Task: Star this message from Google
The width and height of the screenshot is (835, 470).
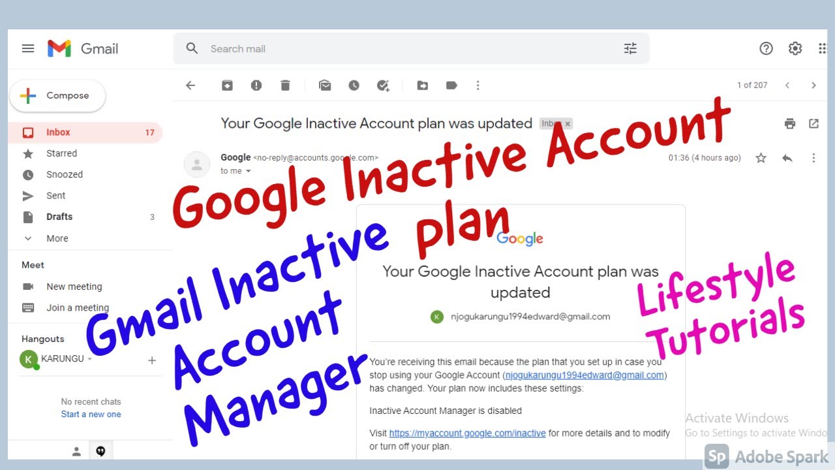Action: point(761,158)
